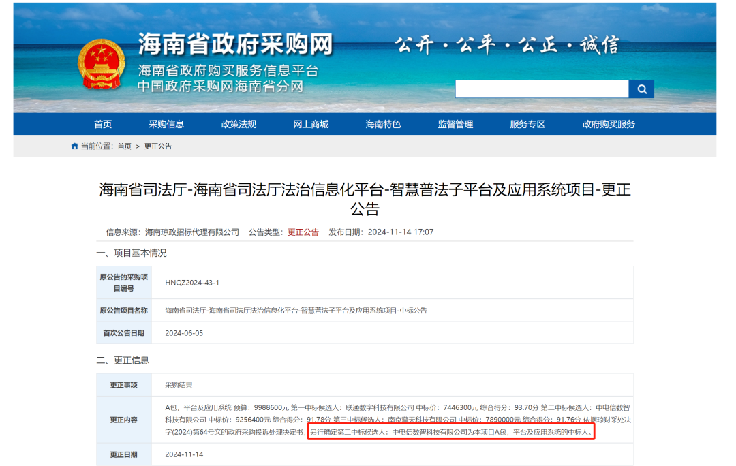Click the home icon in breadcrumb
Image resolution: width=736 pixels, height=466 pixels.
click(x=74, y=146)
